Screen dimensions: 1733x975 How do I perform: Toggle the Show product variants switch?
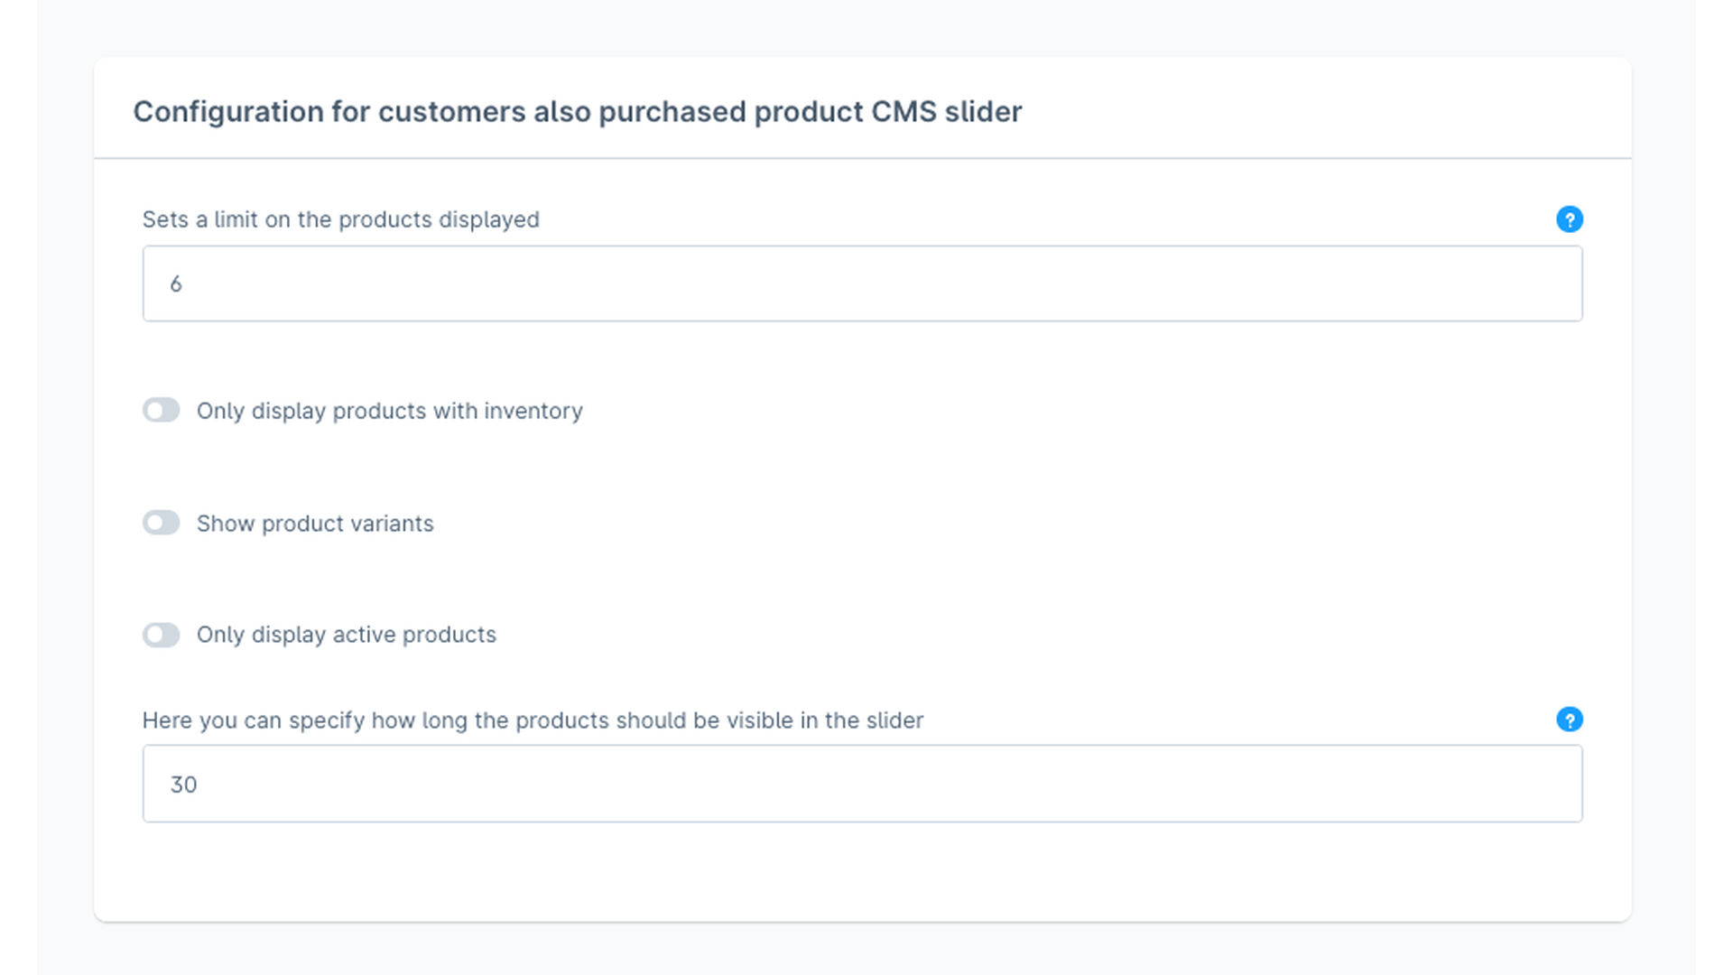coord(161,523)
